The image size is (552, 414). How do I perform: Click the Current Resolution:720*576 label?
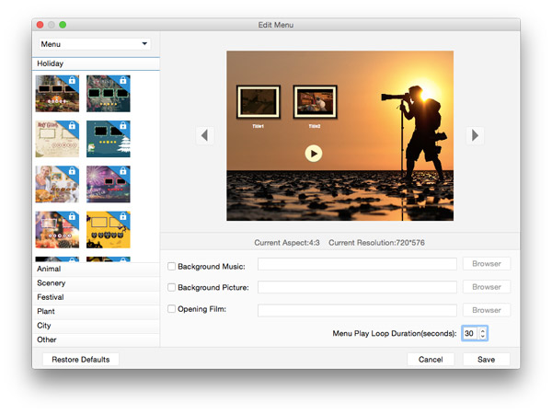(376, 243)
